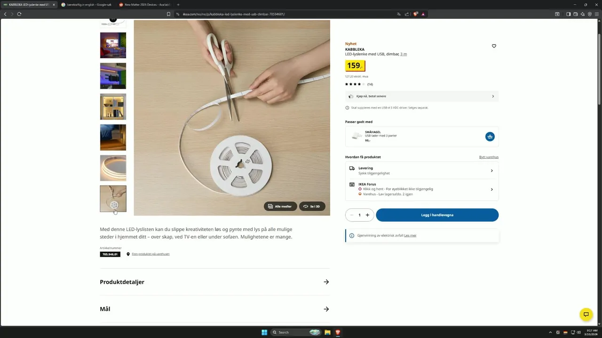Click the location pin icon under Artikkelnummer
602x338 pixels.
(128, 254)
